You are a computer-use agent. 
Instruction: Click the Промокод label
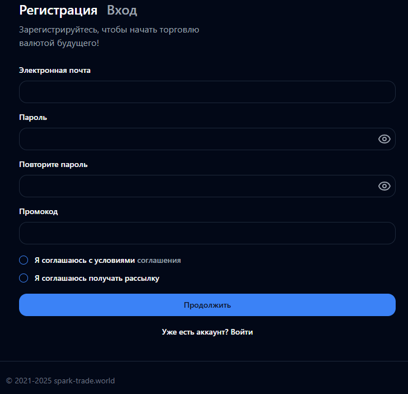pos(39,212)
